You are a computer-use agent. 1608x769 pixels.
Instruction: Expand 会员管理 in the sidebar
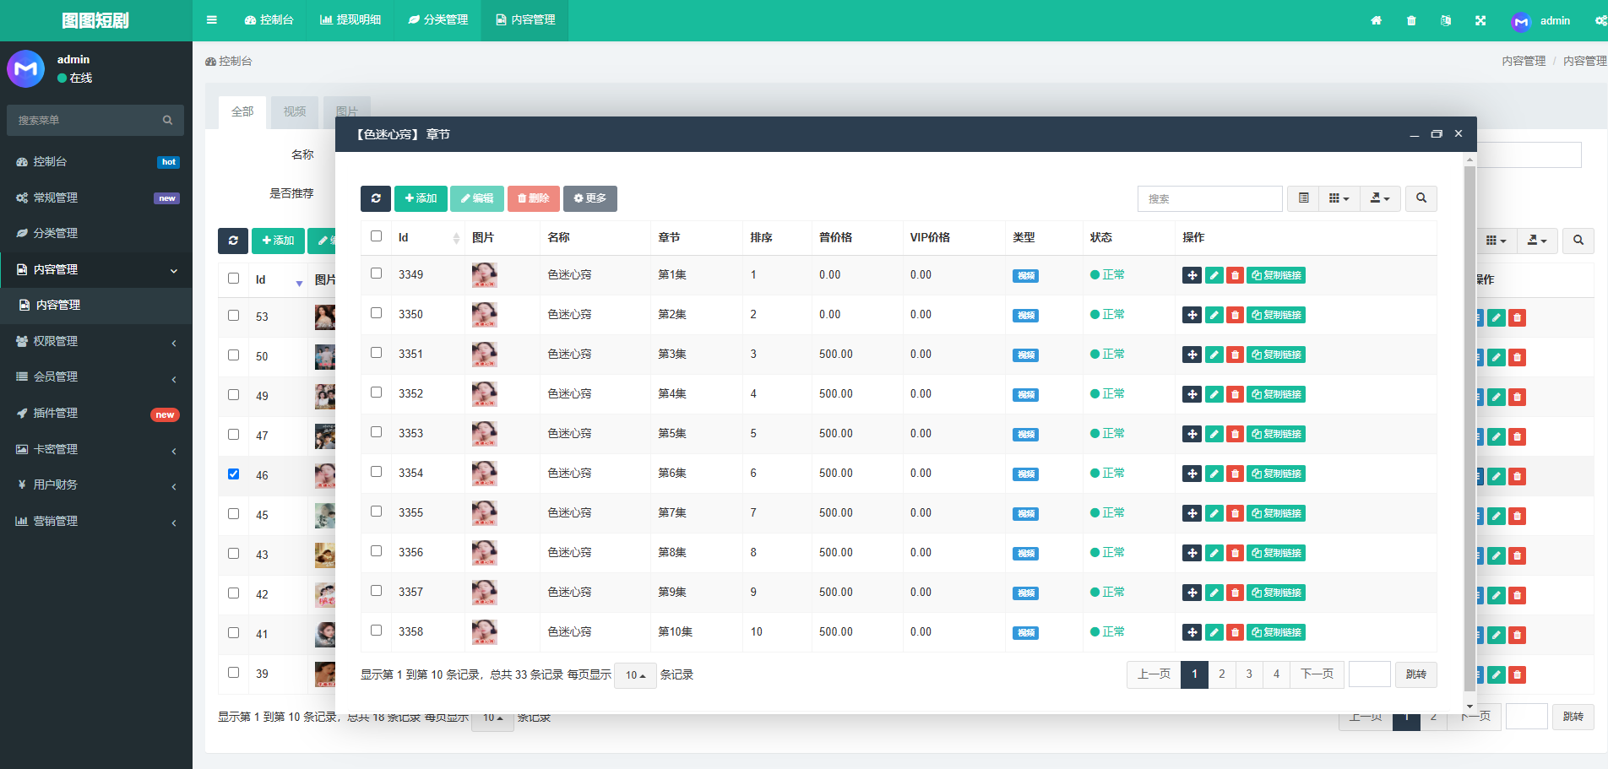click(96, 377)
